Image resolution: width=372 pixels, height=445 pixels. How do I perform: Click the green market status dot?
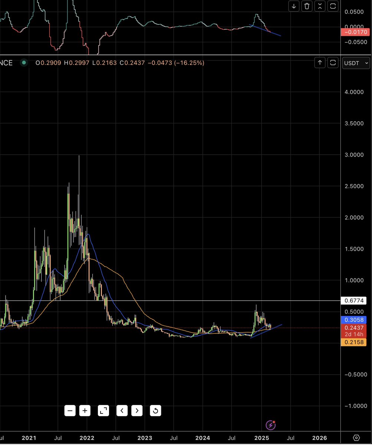tap(24, 63)
